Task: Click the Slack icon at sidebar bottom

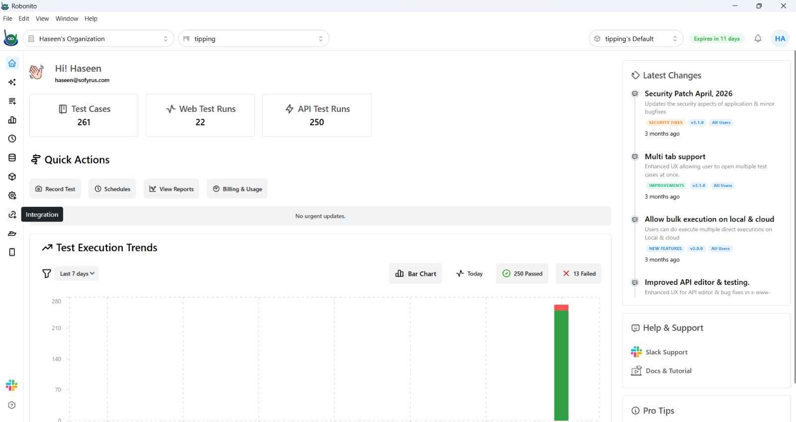Action: [11, 385]
